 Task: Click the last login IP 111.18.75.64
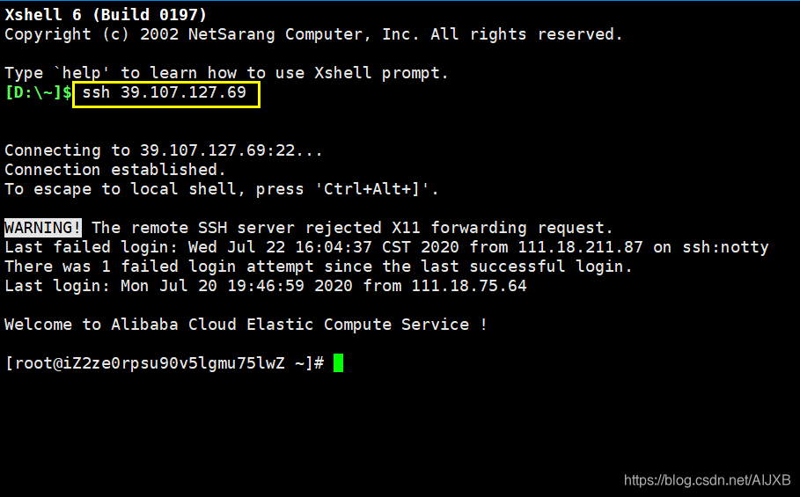click(469, 286)
